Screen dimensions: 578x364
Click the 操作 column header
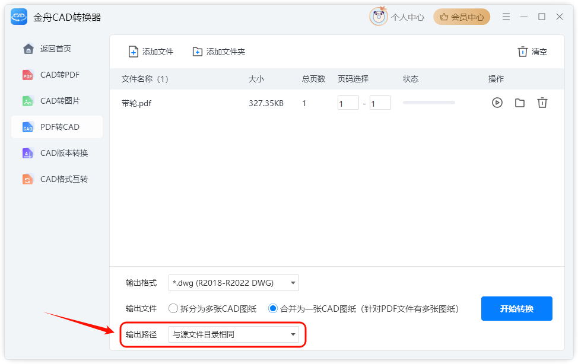tap(496, 79)
